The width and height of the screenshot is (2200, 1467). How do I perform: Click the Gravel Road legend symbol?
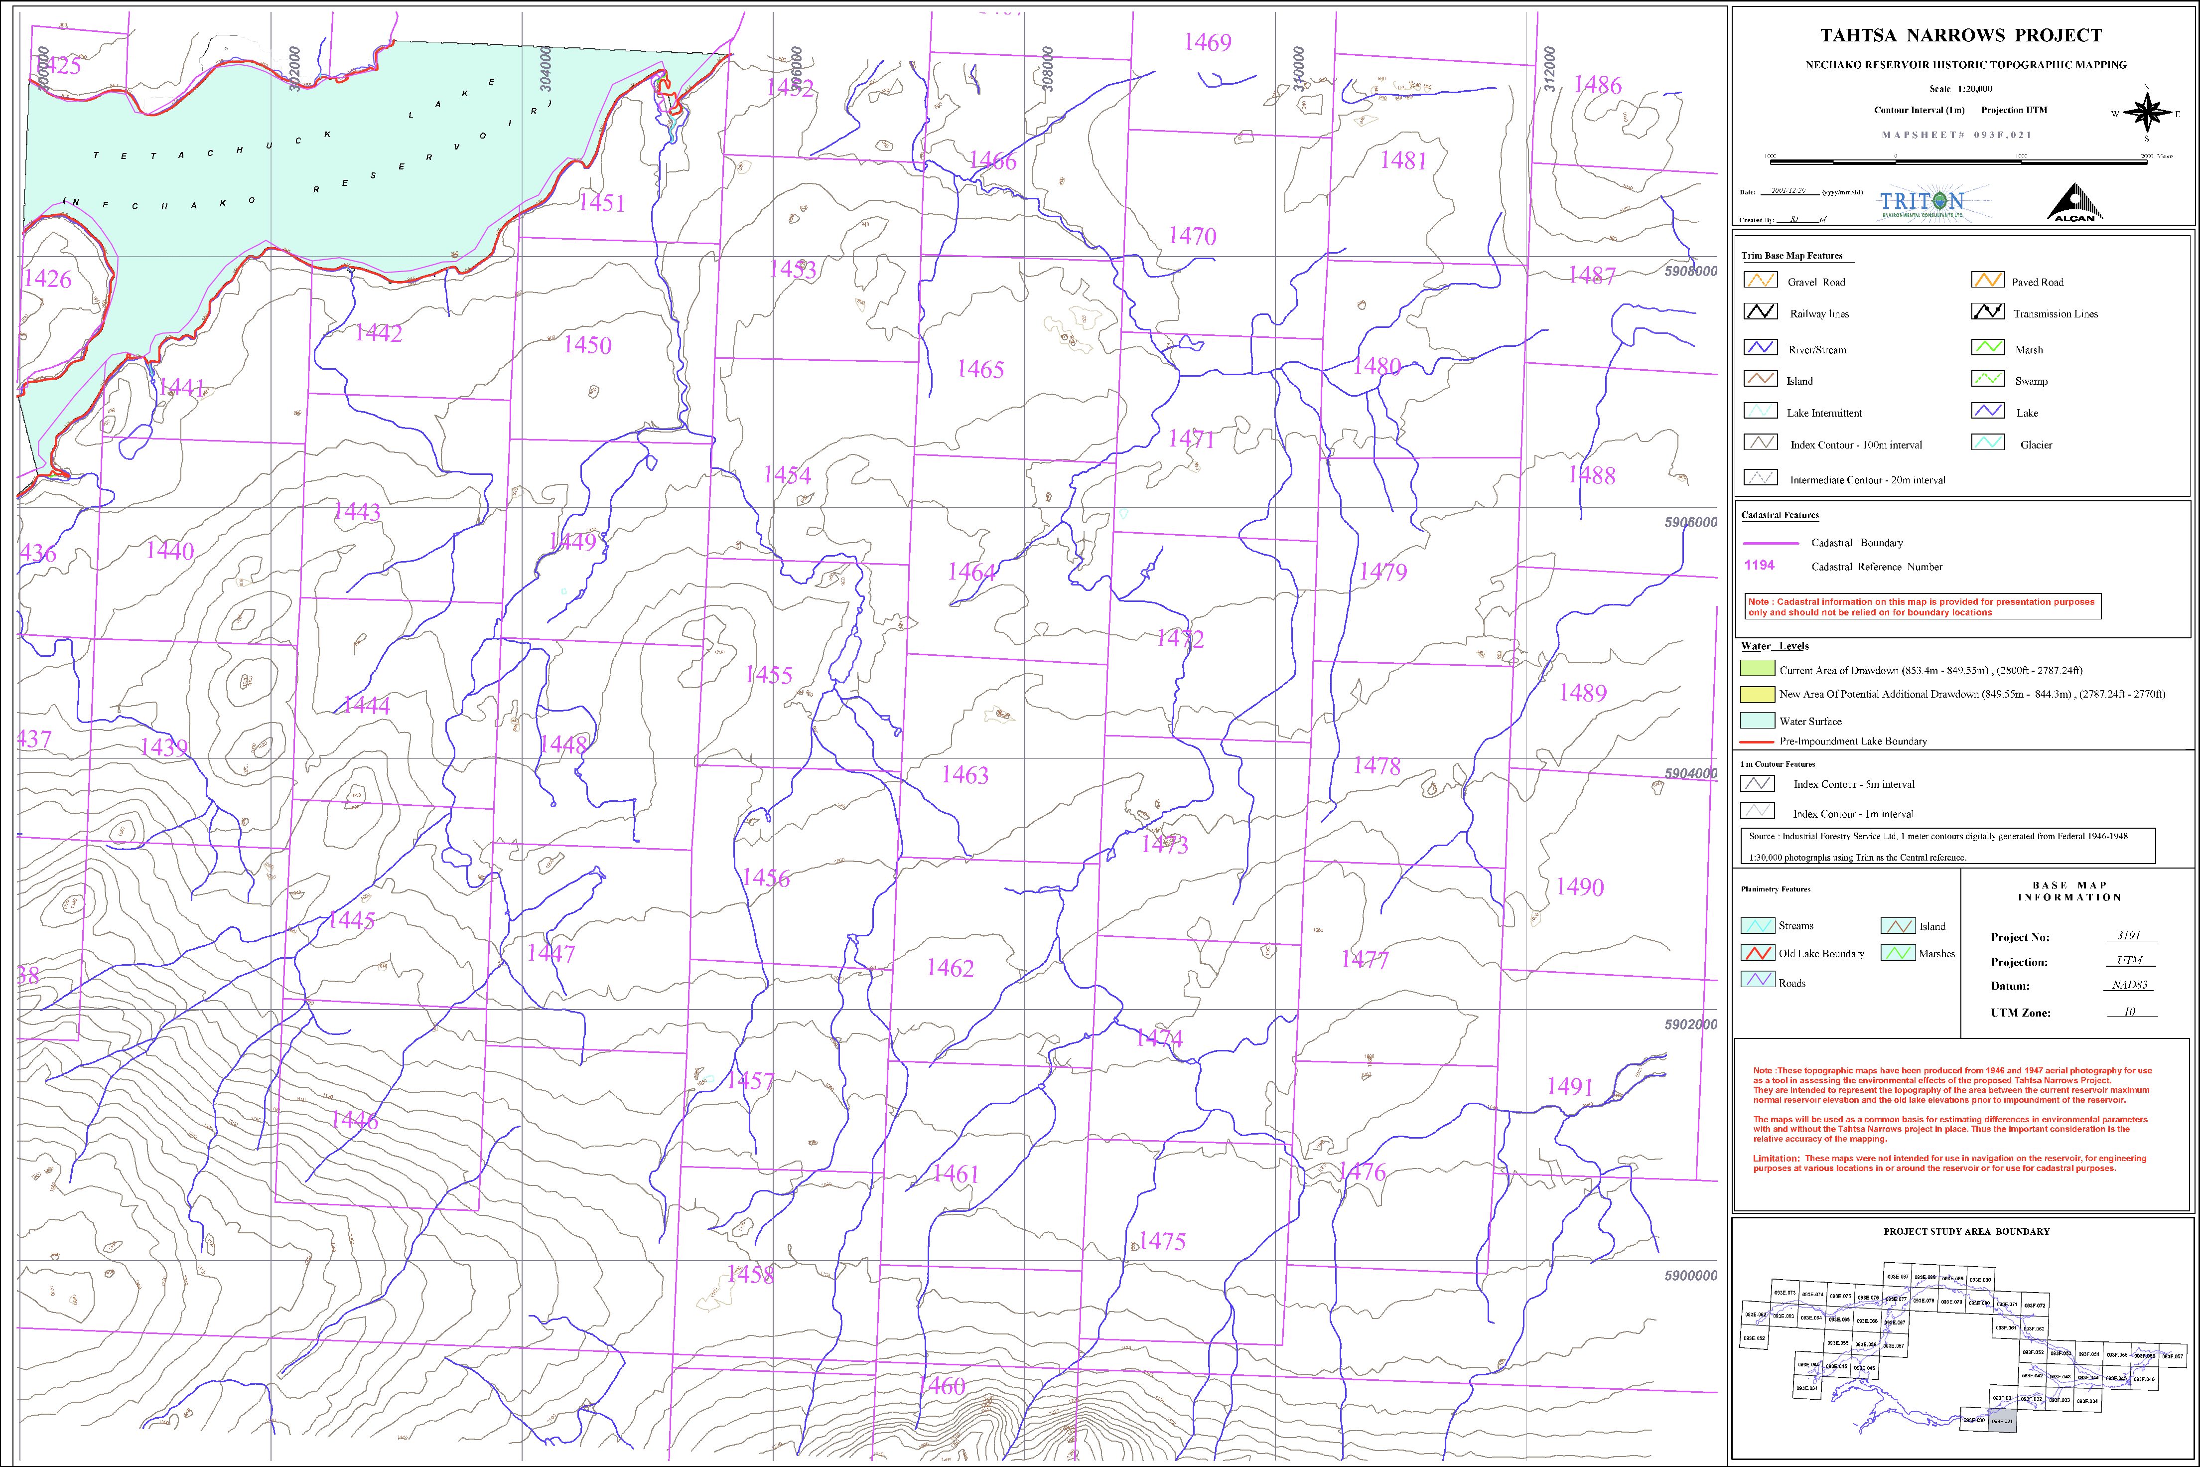(x=1761, y=281)
